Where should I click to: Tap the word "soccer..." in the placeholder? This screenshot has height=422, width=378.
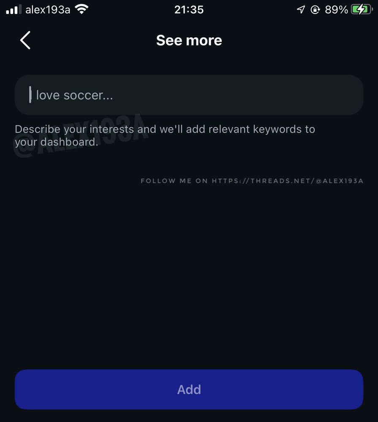88,95
